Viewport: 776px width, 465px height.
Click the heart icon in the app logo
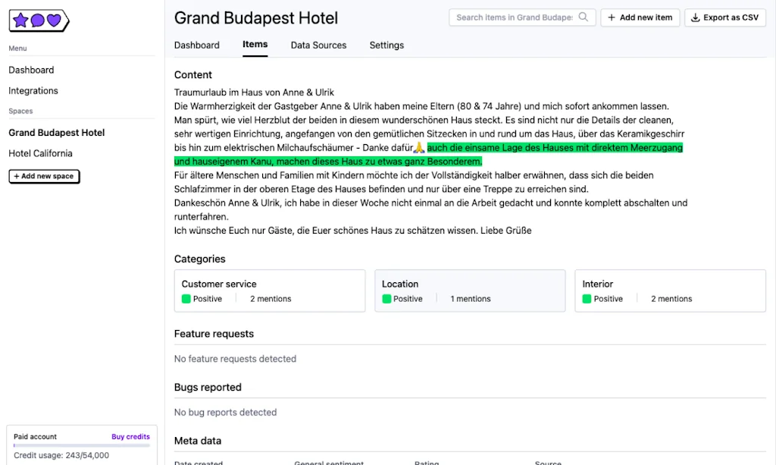[54, 20]
